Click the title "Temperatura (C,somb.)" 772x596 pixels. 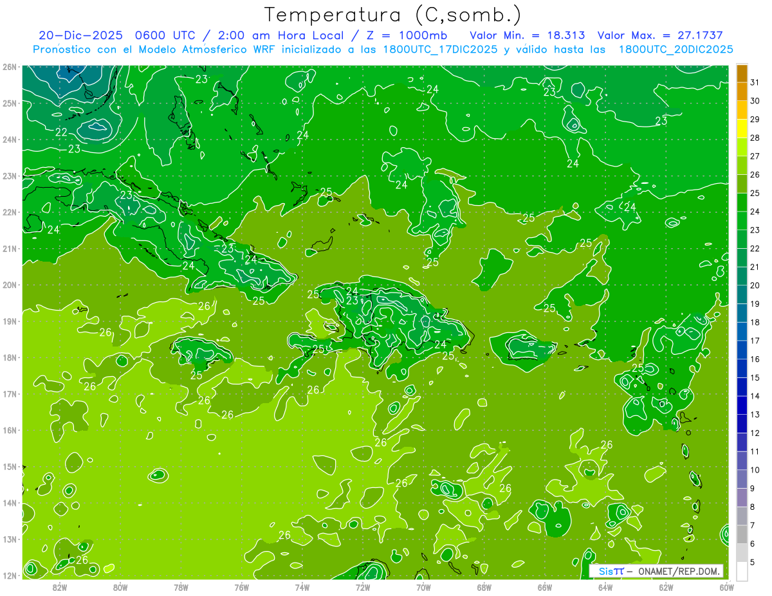tap(392, 15)
